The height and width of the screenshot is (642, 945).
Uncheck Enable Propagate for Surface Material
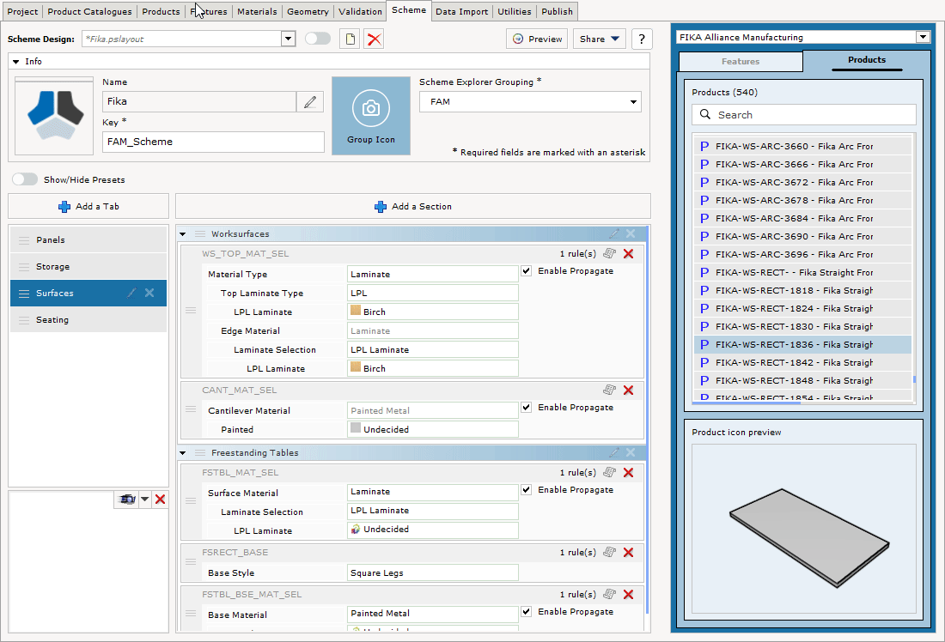(x=526, y=490)
